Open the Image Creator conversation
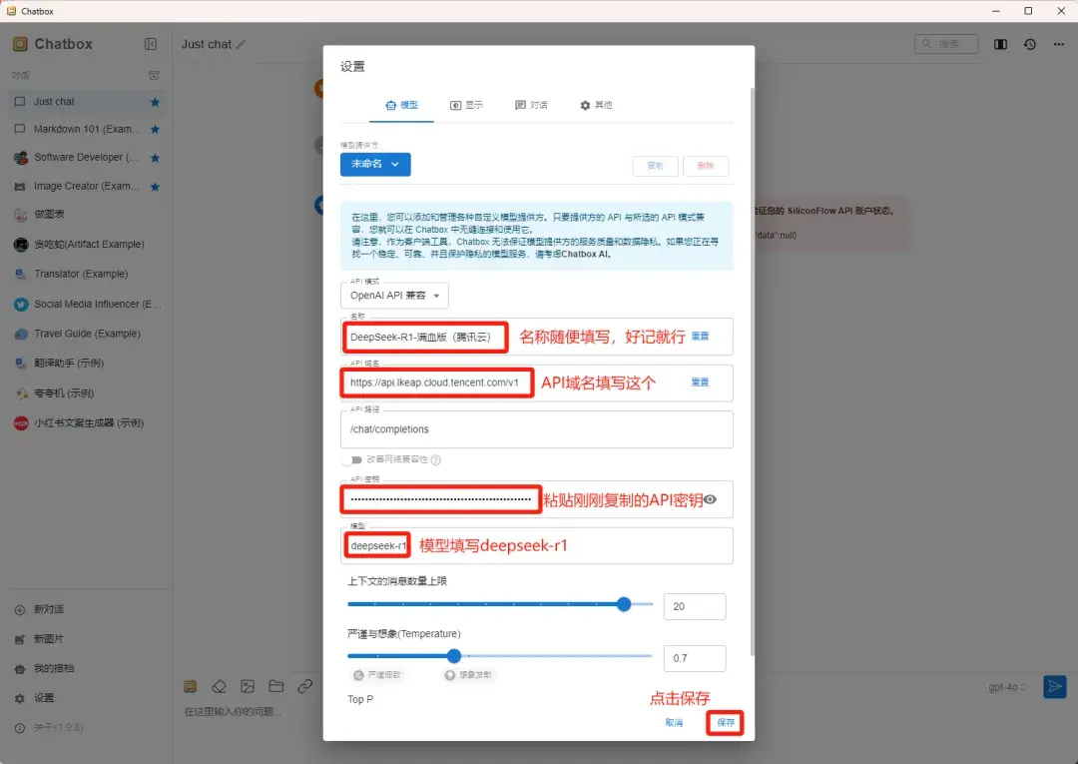This screenshot has height=764, width=1078. [86, 187]
